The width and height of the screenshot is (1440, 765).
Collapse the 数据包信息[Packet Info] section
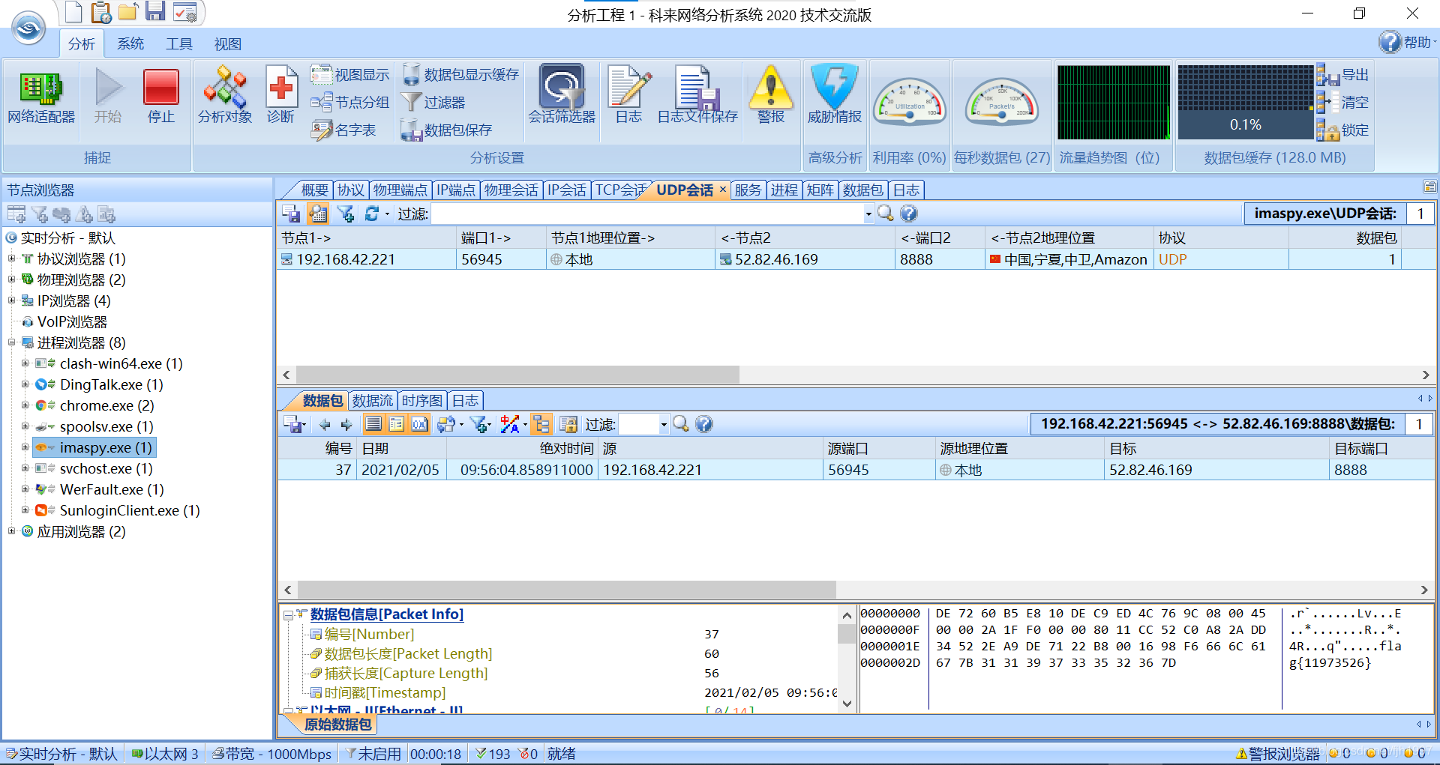[288, 615]
